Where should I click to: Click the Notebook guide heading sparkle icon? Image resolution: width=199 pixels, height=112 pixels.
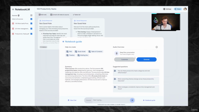63,42
